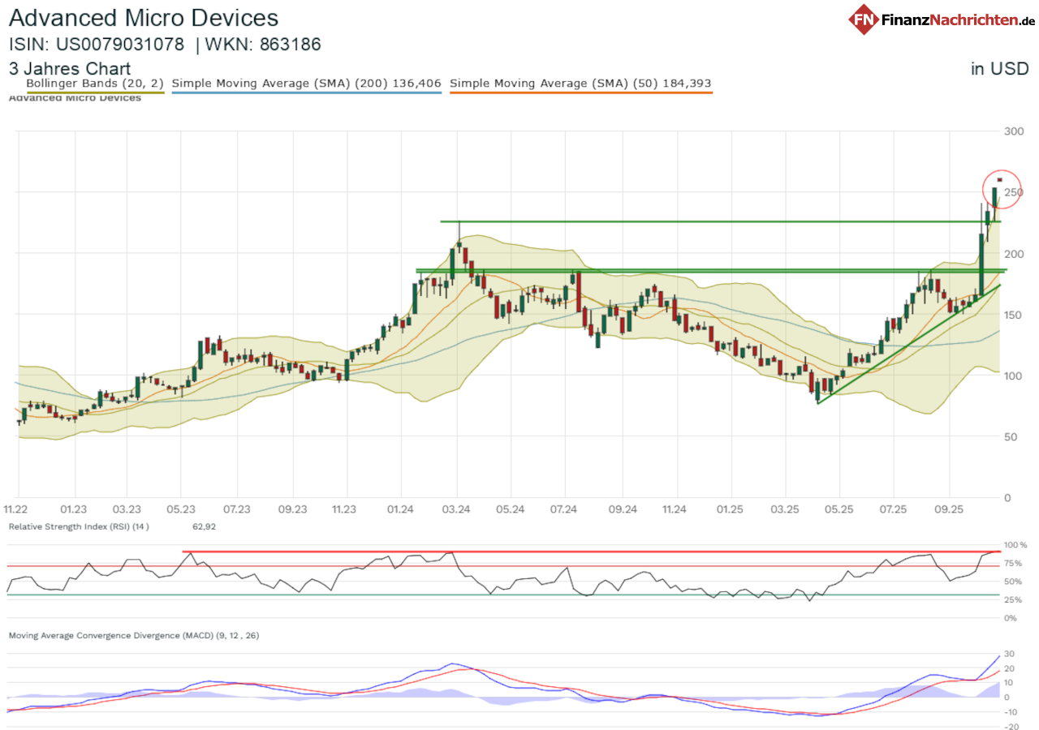Toggle the SMA (200) legend entry
Image resolution: width=1039 pixels, height=730 pixels.
coord(306,83)
